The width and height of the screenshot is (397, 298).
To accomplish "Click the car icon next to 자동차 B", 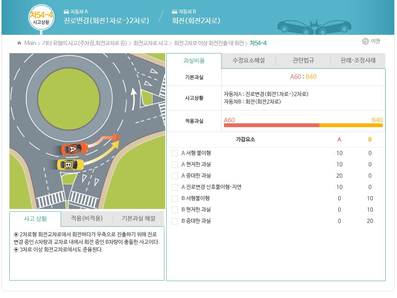I will [x=175, y=12].
